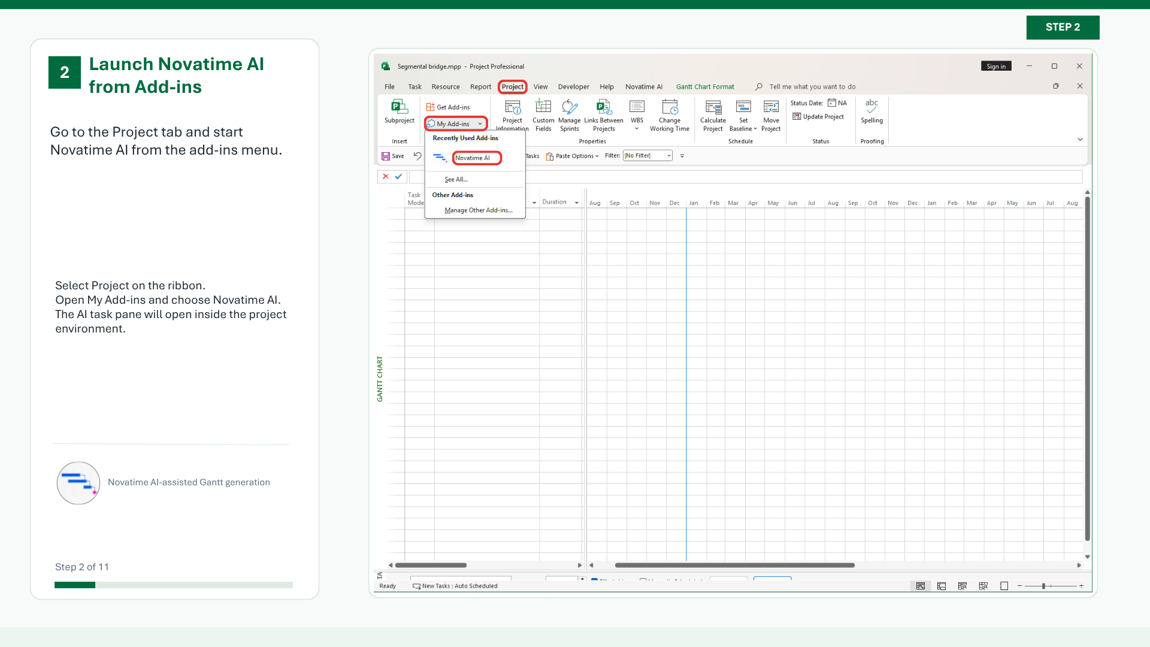Screen dimensions: 1150x647
Task: Click the Help tab
Action: pos(607,87)
